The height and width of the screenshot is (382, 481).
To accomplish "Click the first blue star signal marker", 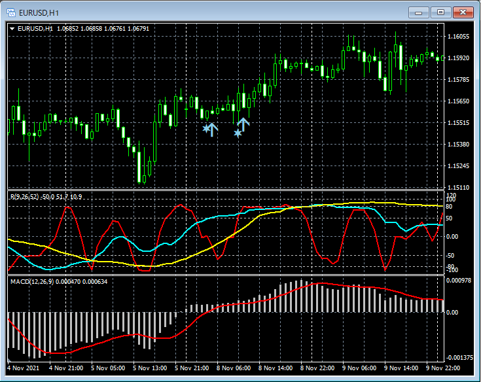I will point(206,128).
